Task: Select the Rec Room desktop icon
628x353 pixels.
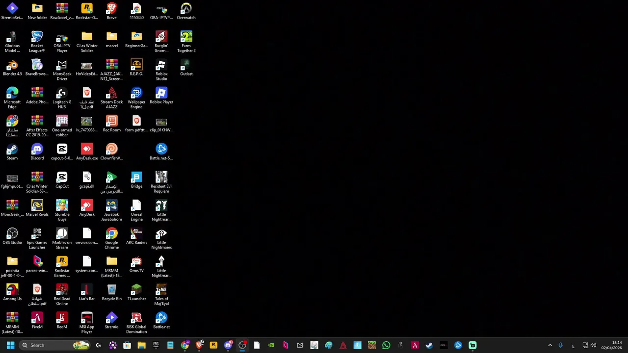Action: pos(111,124)
